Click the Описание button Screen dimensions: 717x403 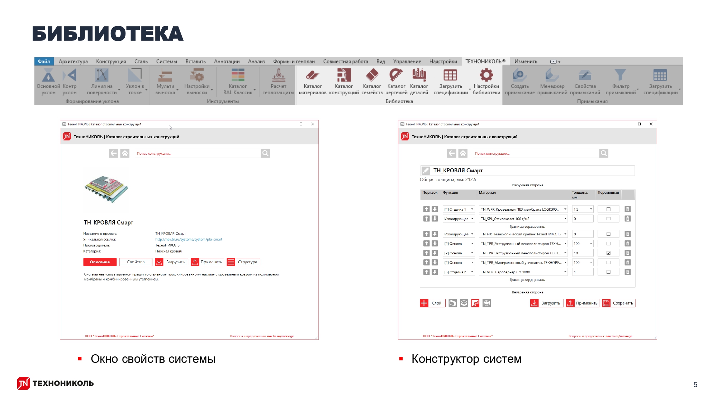(x=100, y=262)
